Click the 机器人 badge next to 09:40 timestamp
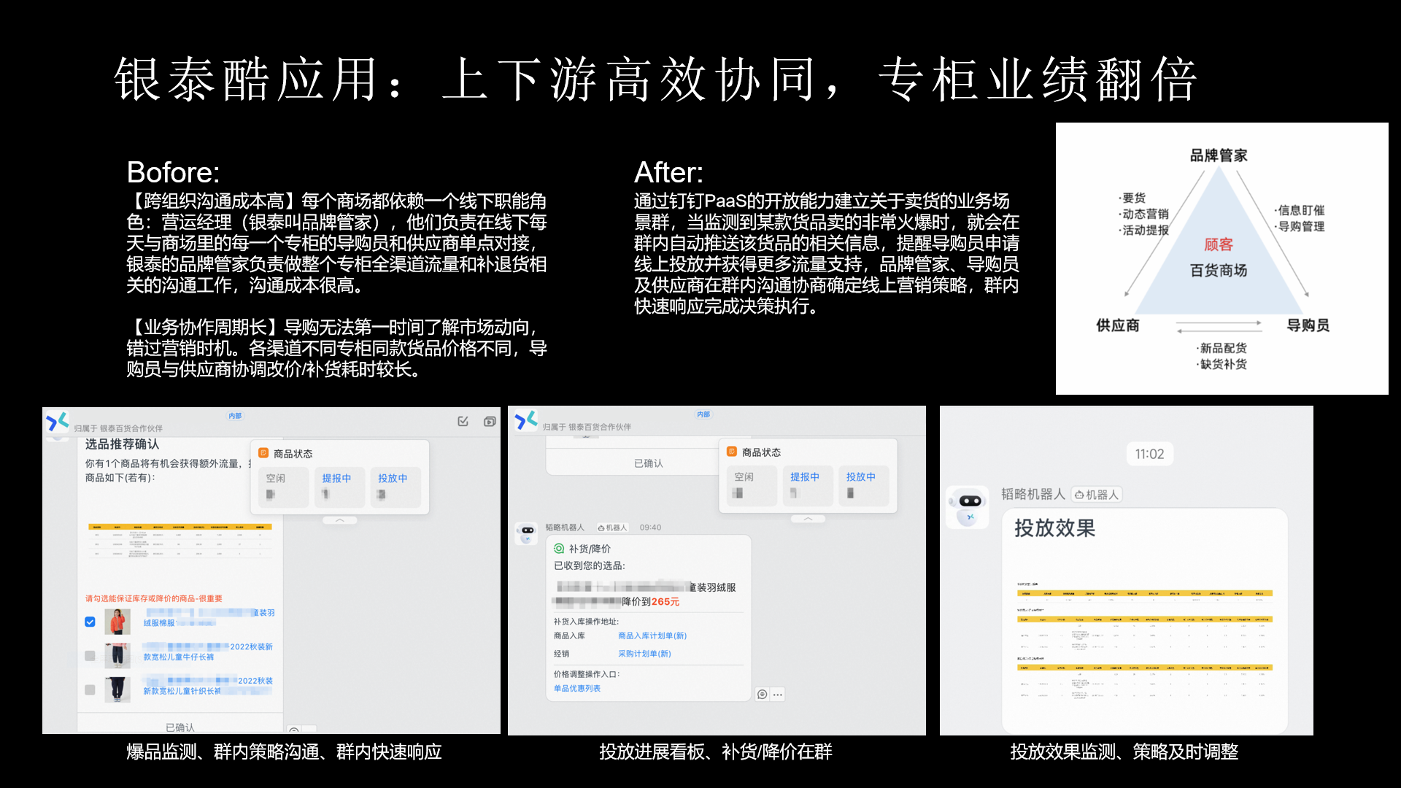 pos(613,528)
